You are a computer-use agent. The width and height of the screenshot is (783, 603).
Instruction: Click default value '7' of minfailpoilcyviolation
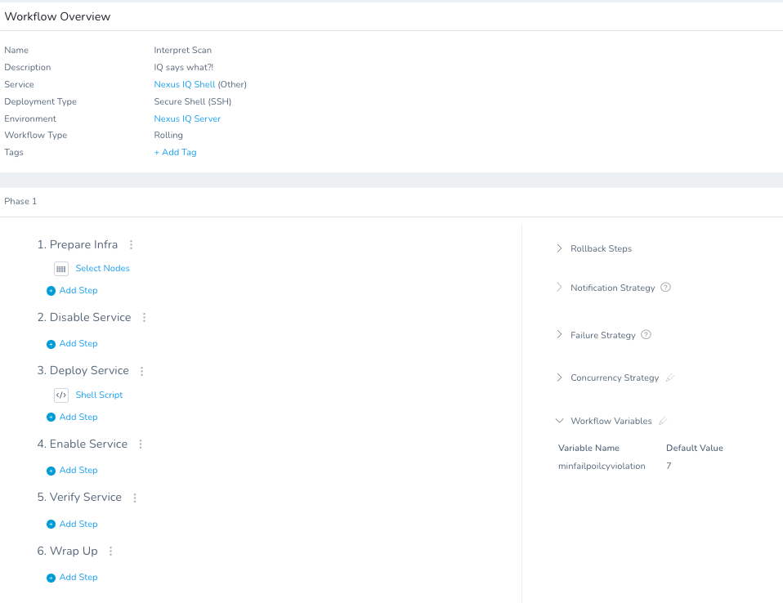click(669, 466)
